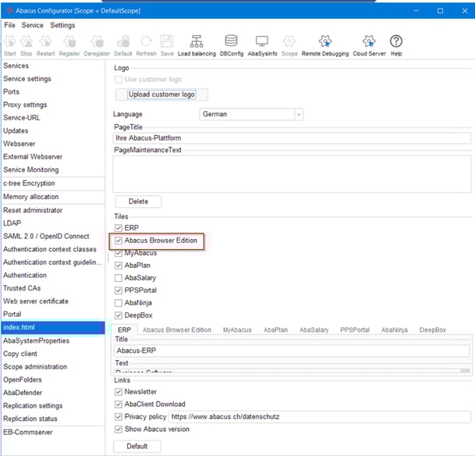
Task: Toggle AbaClient Download checkbox
Action: 119,404
